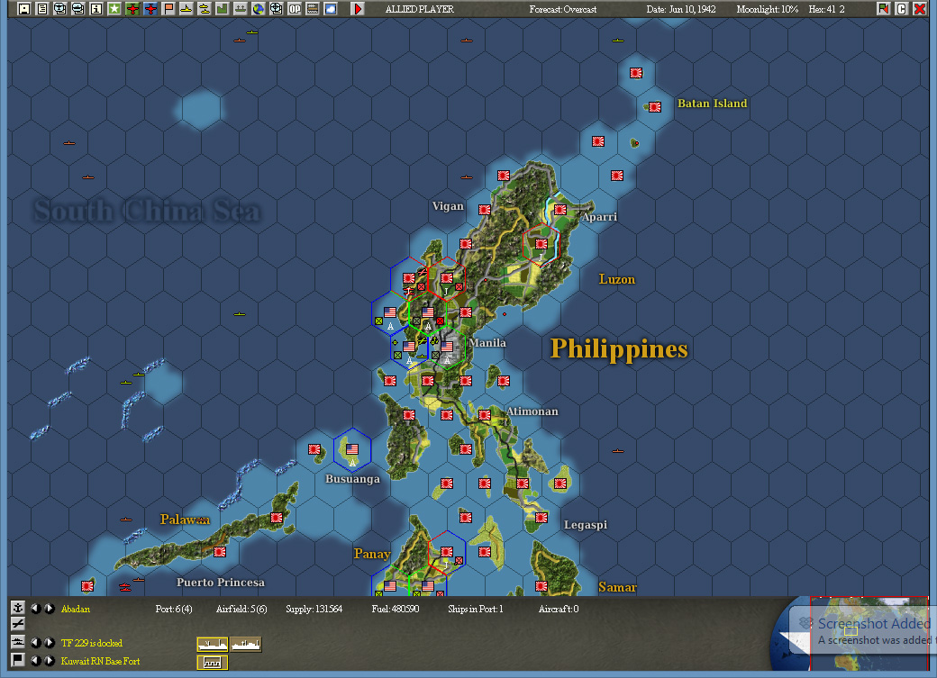
Task: Select the red plane on green icon
Action: click(132, 8)
